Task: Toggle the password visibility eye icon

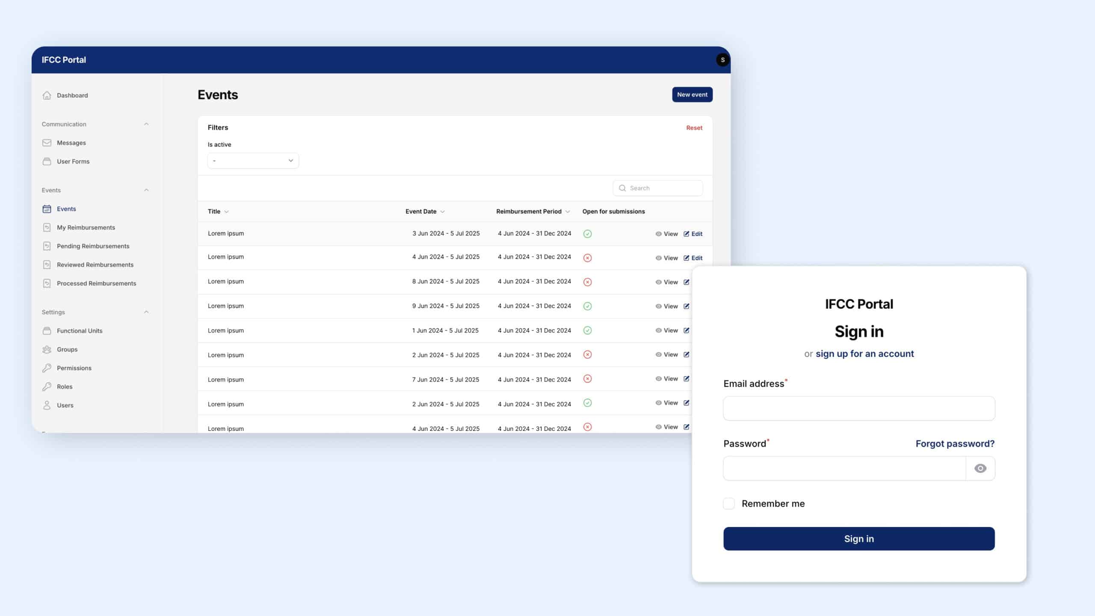Action: pyautogui.click(x=981, y=469)
